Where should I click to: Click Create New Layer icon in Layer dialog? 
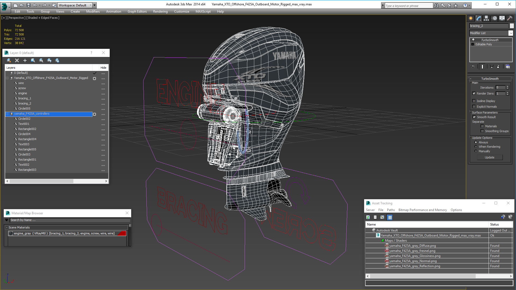point(9,60)
